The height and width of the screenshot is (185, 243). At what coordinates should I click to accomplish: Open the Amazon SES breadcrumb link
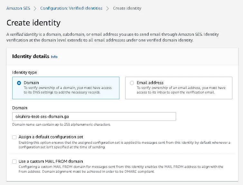(18, 8)
